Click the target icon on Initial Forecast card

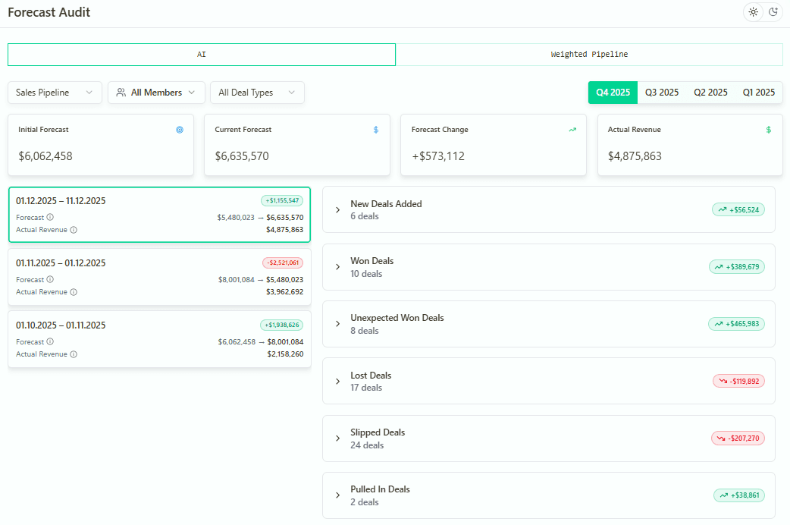point(179,130)
